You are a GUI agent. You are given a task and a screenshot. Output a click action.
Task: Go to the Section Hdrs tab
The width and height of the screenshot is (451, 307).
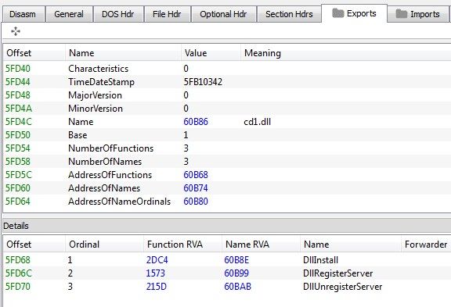pos(289,14)
